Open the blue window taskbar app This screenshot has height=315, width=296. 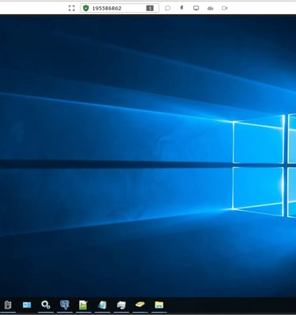coord(27,305)
